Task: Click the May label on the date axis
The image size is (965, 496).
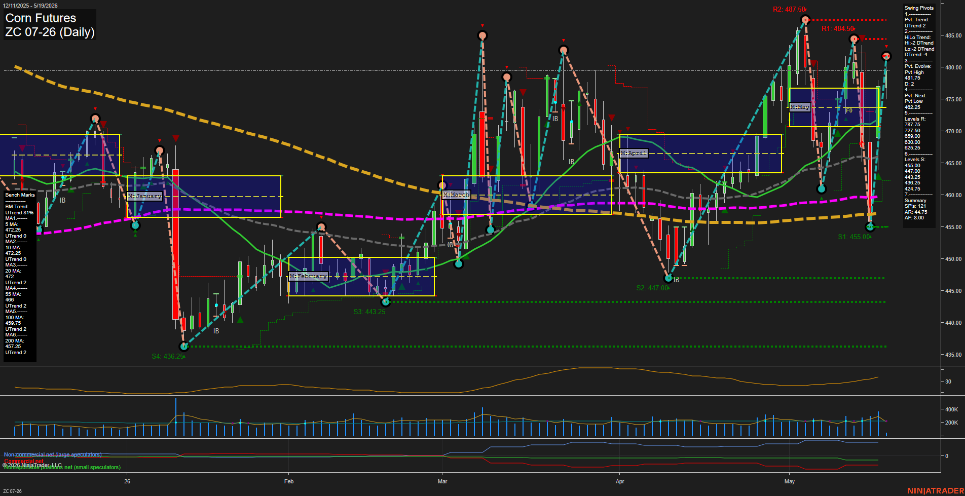Action: (790, 481)
